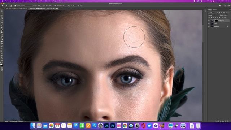
Task: Select the Spot Healing Brush tool
Action: pos(2,27)
